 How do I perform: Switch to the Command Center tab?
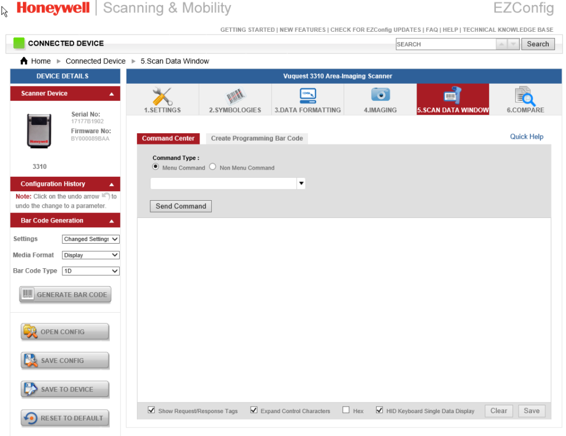(168, 138)
